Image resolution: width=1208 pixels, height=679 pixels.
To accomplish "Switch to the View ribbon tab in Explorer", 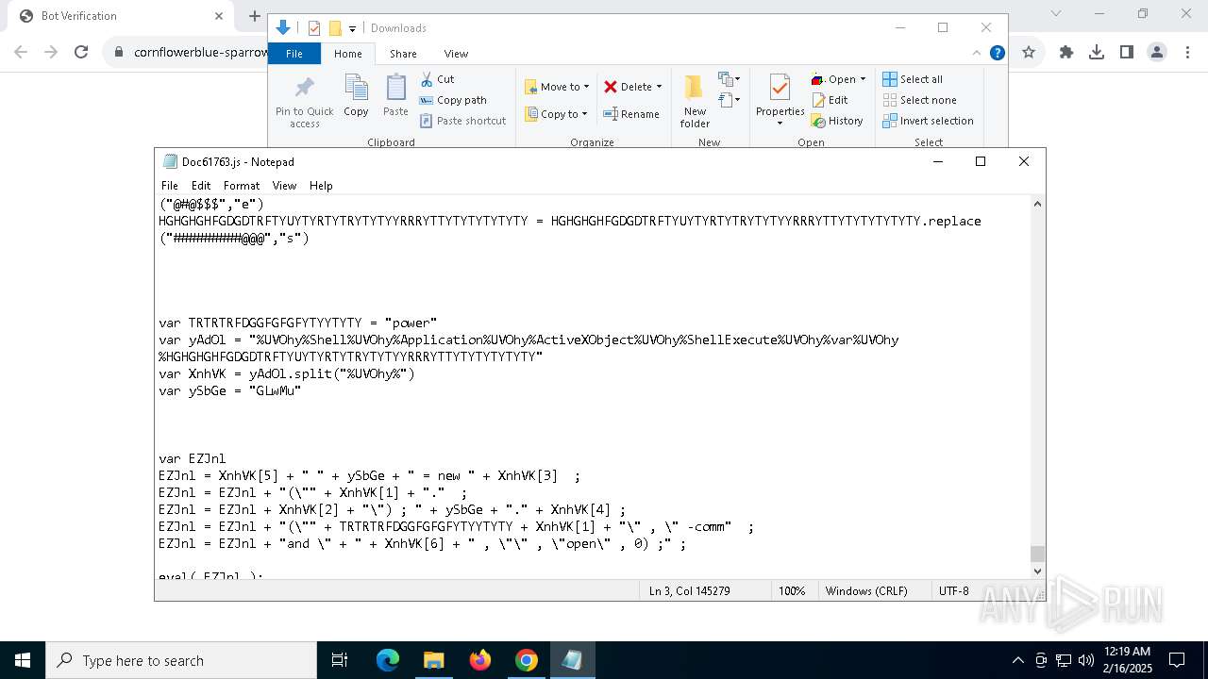I will pos(456,54).
